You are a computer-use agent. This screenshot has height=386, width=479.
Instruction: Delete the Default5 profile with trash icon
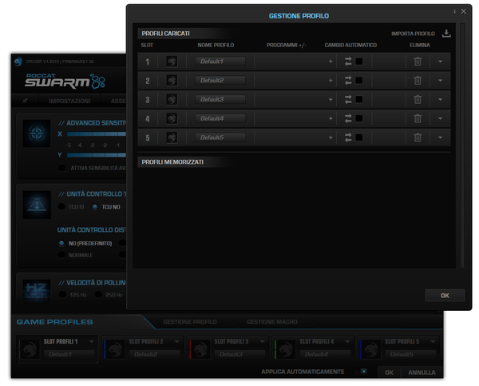(418, 137)
